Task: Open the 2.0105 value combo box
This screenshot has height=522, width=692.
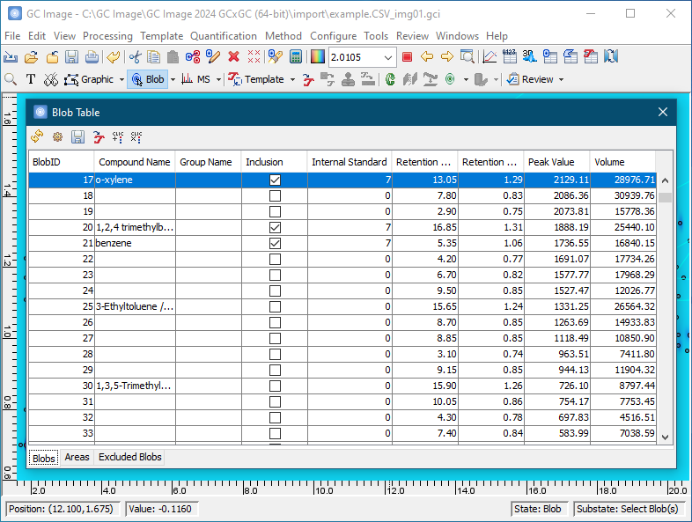Action: click(389, 57)
